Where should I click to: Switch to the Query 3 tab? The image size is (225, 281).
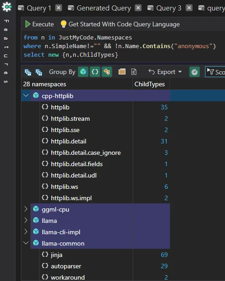point(169,8)
